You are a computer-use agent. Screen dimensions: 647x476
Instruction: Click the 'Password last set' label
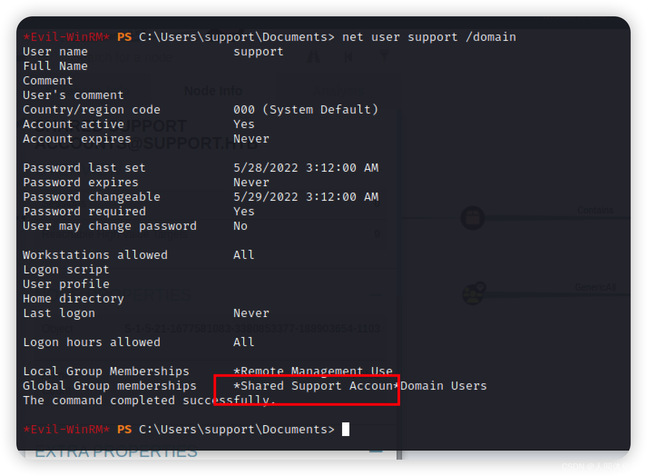(84, 168)
